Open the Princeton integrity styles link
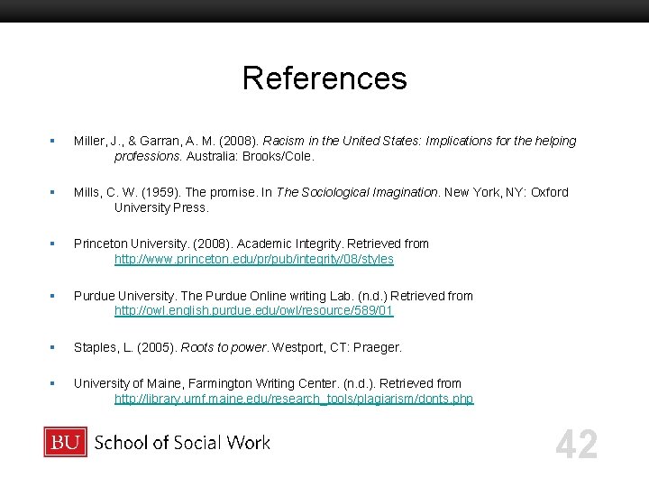This screenshot has height=487, width=649. click(253, 259)
